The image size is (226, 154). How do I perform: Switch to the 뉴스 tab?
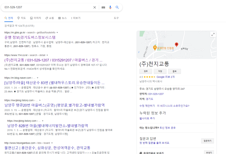coord(62,18)
